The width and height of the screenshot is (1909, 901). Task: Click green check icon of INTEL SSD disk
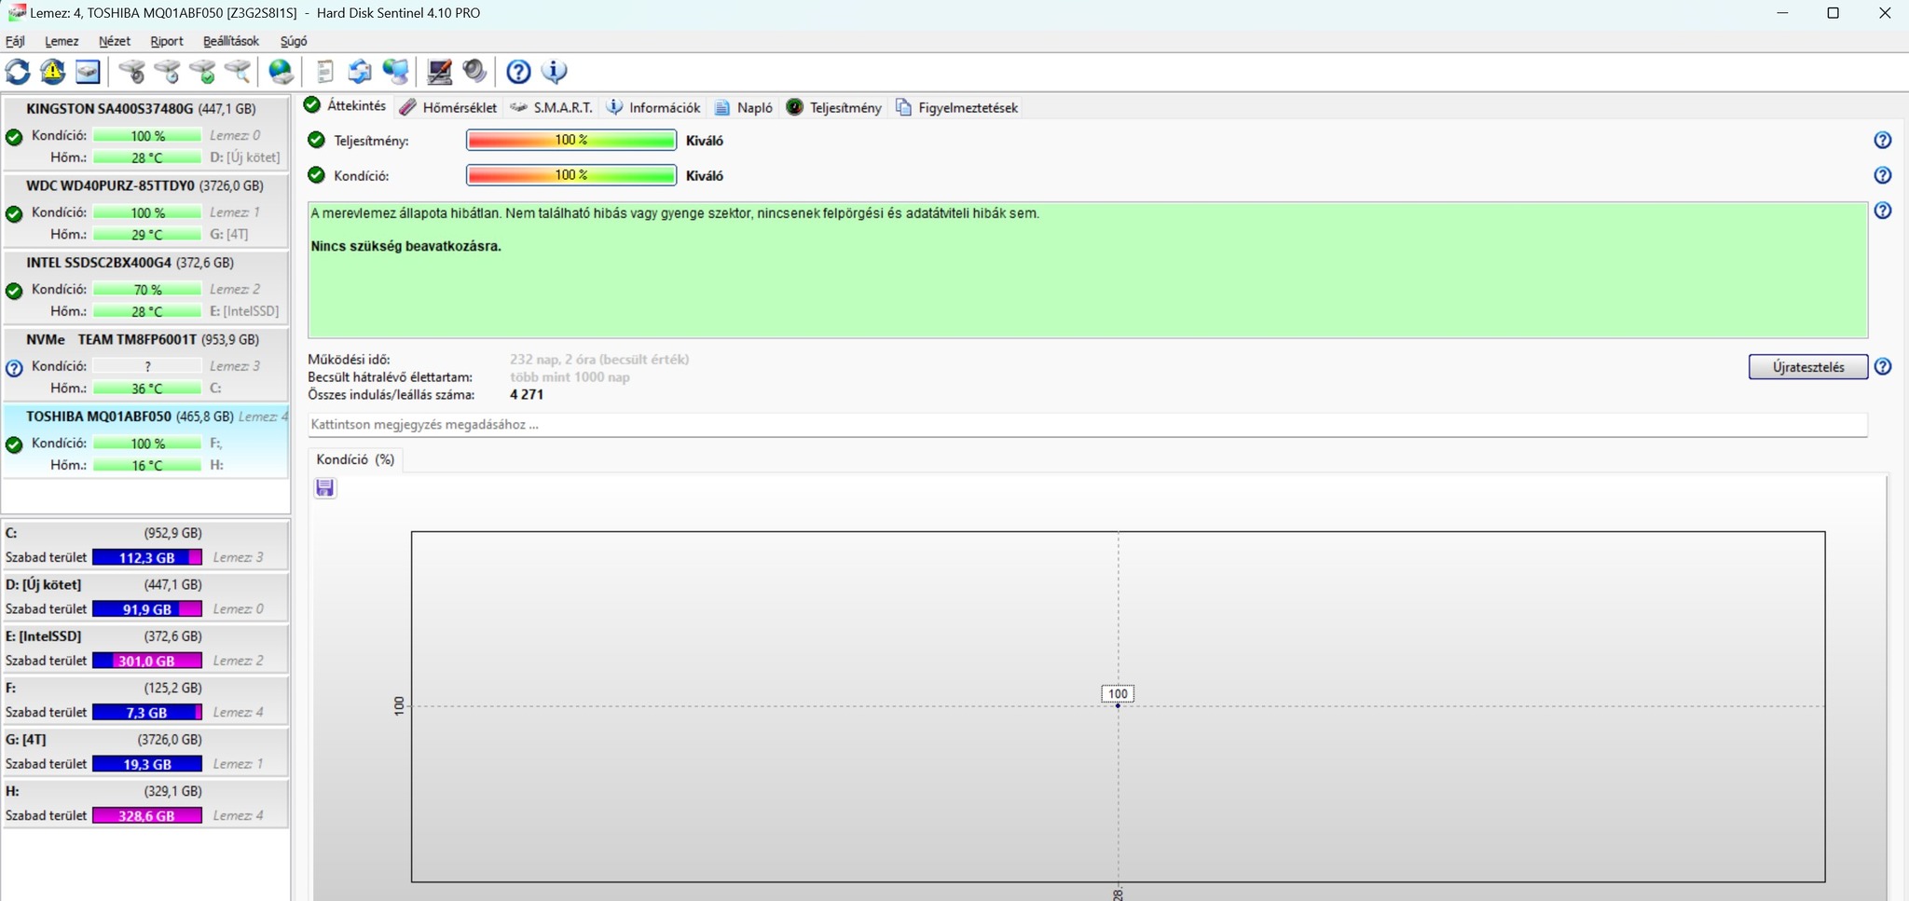14,291
